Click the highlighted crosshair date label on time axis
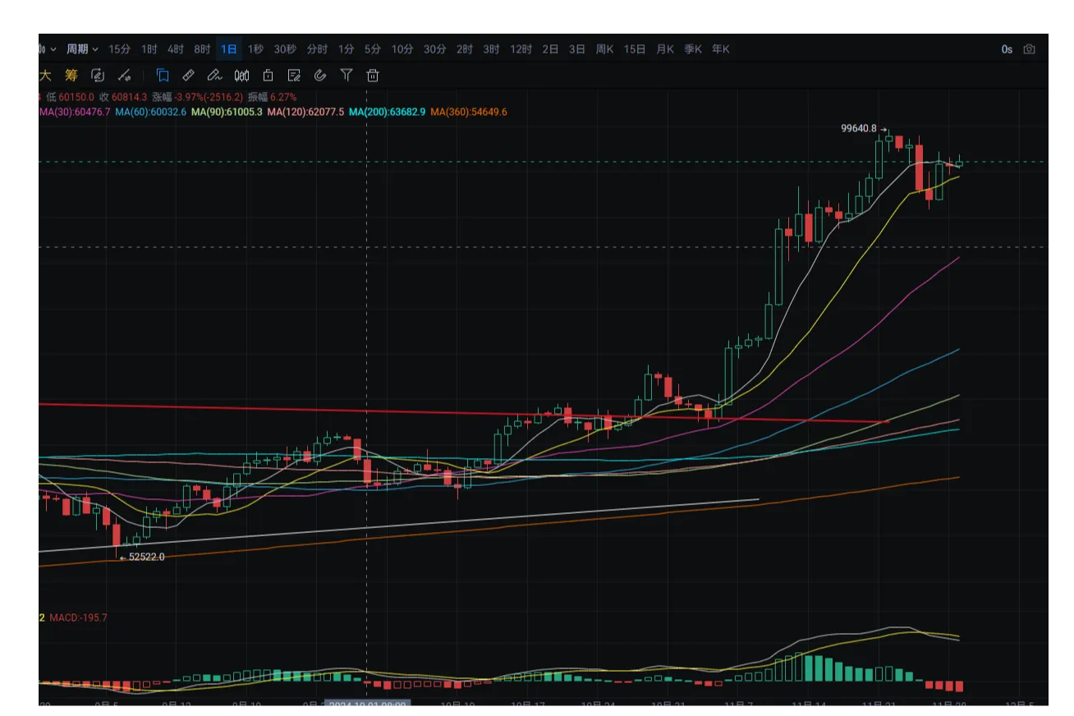Image resolution: width=1074 pixels, height=716 pixels. [367, 704]
